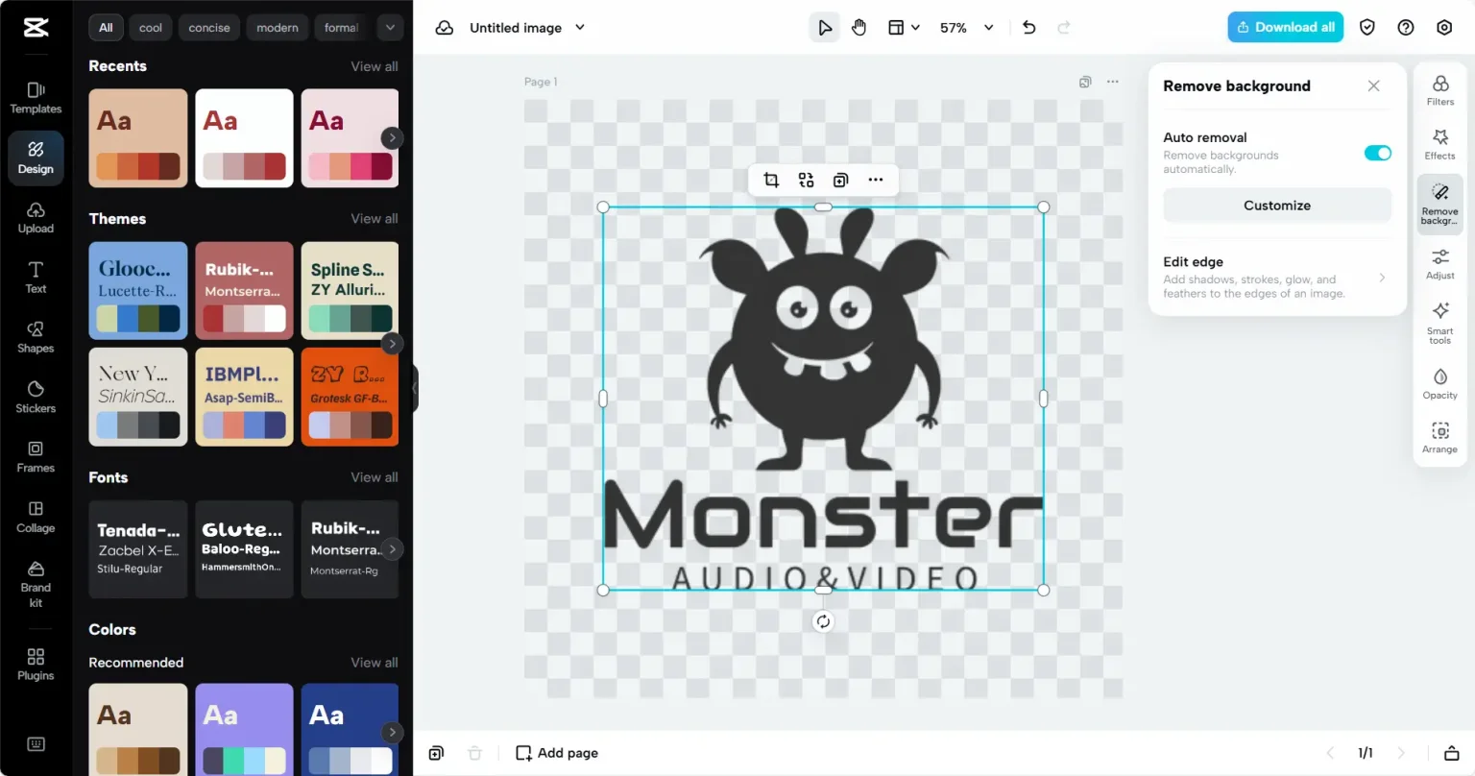Open the Stickers panel in sidebar
Screen dimensions: 1475x776
click(36, 397)
